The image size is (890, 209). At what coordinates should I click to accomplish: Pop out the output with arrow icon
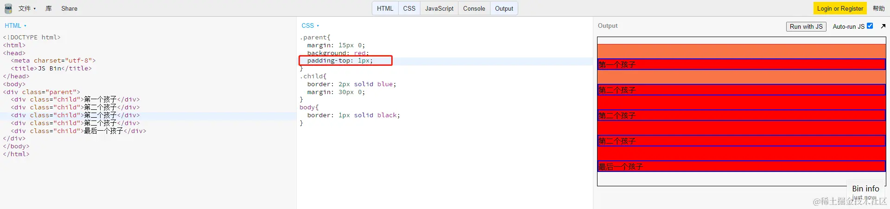(883, 26)
